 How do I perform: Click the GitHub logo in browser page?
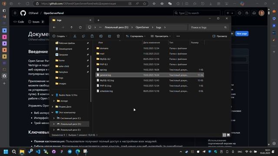click(x=23, y=13)
